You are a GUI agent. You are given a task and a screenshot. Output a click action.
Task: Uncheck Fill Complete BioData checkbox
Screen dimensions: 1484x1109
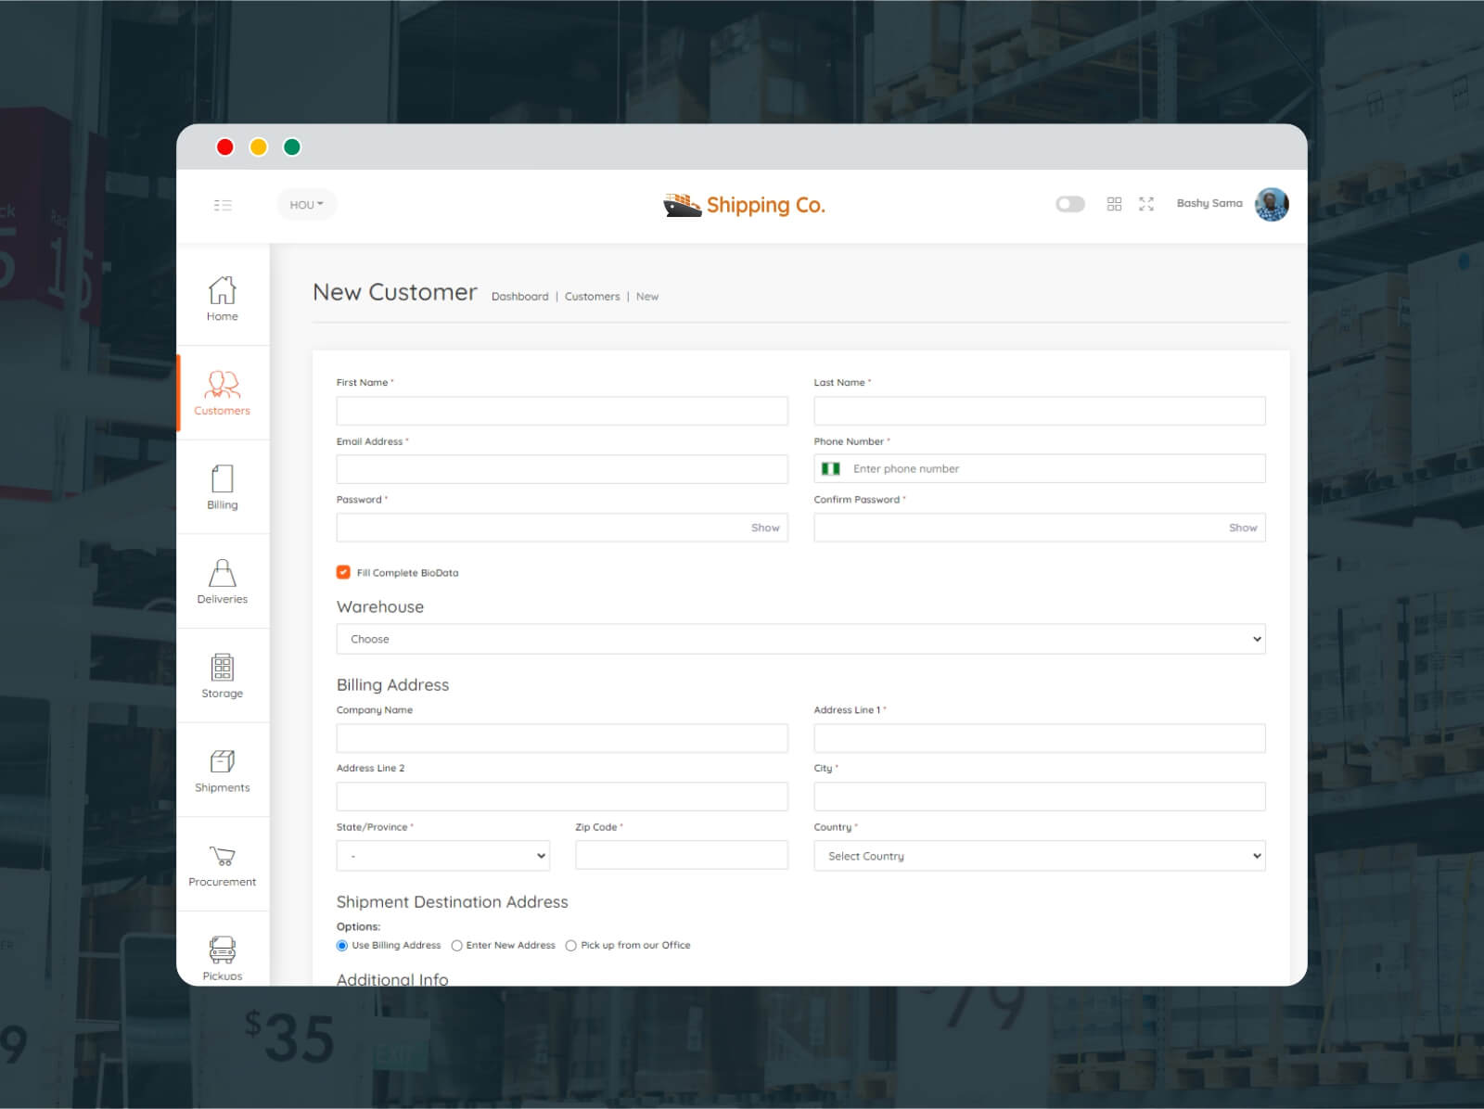pyautogui.click(x=343, y=572)
